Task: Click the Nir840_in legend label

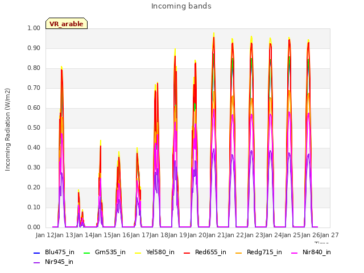Action: click(x=316, y=253)
